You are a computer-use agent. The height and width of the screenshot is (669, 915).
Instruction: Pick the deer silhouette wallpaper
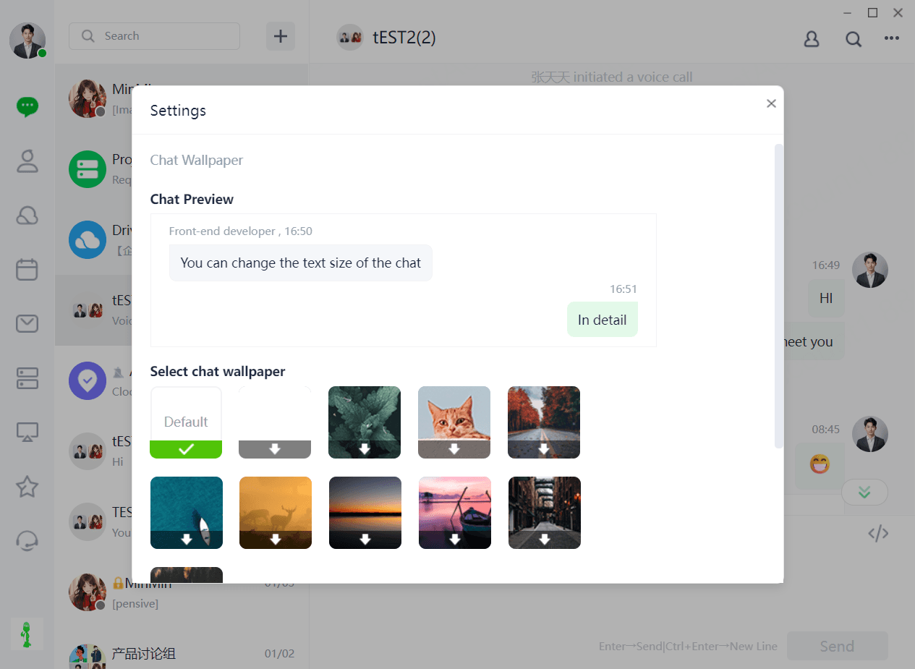click(276, 513)
